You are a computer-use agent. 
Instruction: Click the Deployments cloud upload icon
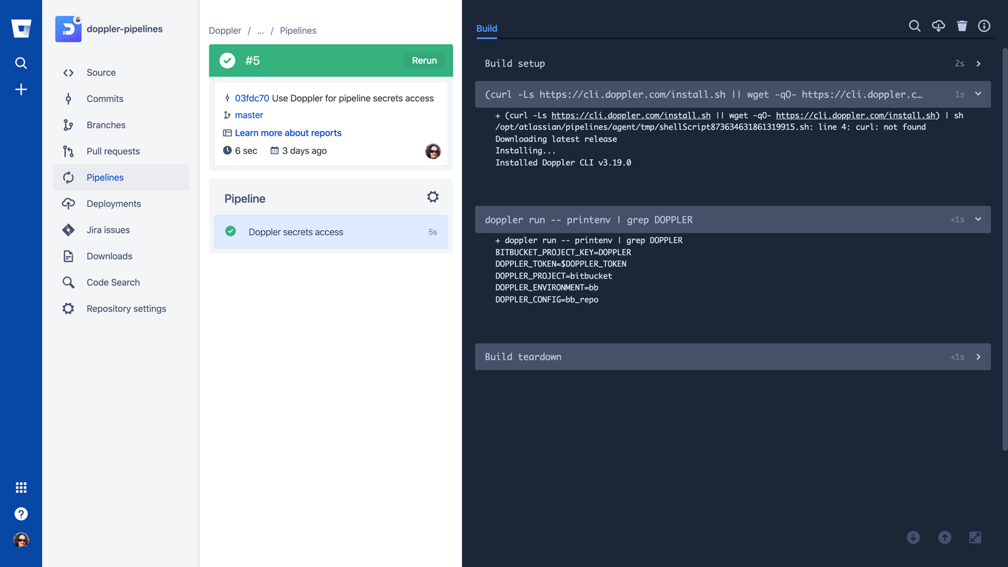pos(68,204)
